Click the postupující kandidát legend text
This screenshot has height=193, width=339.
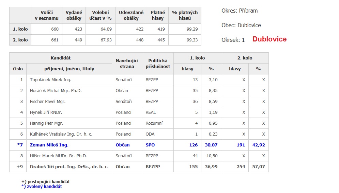pyautogui.click(x=45, y=181)
